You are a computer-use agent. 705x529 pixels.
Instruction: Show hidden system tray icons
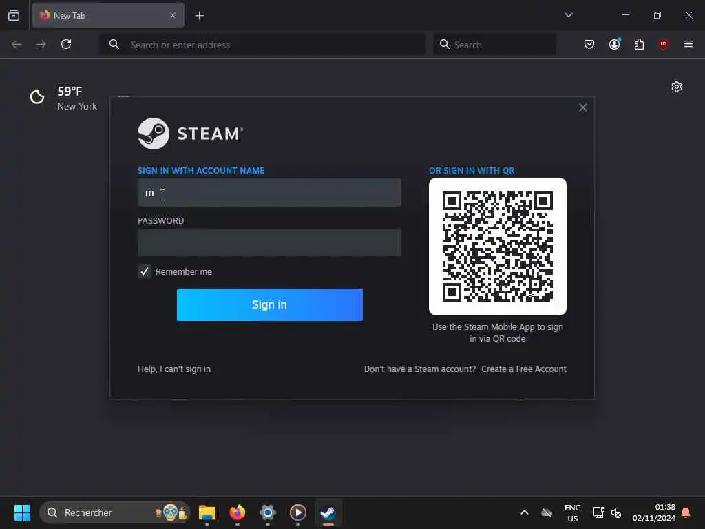pos(524,512)
